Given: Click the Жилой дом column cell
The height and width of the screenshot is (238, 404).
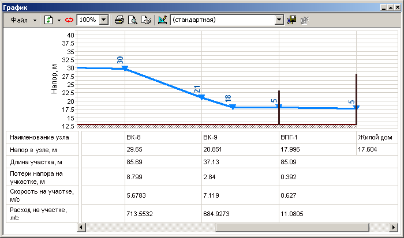Looking at the screenshot, I should [x=375, y=138].
